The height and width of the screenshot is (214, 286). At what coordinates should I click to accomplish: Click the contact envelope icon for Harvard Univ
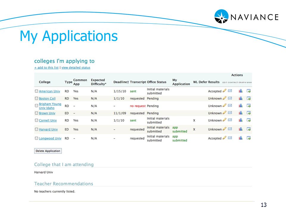pos(230,129)
